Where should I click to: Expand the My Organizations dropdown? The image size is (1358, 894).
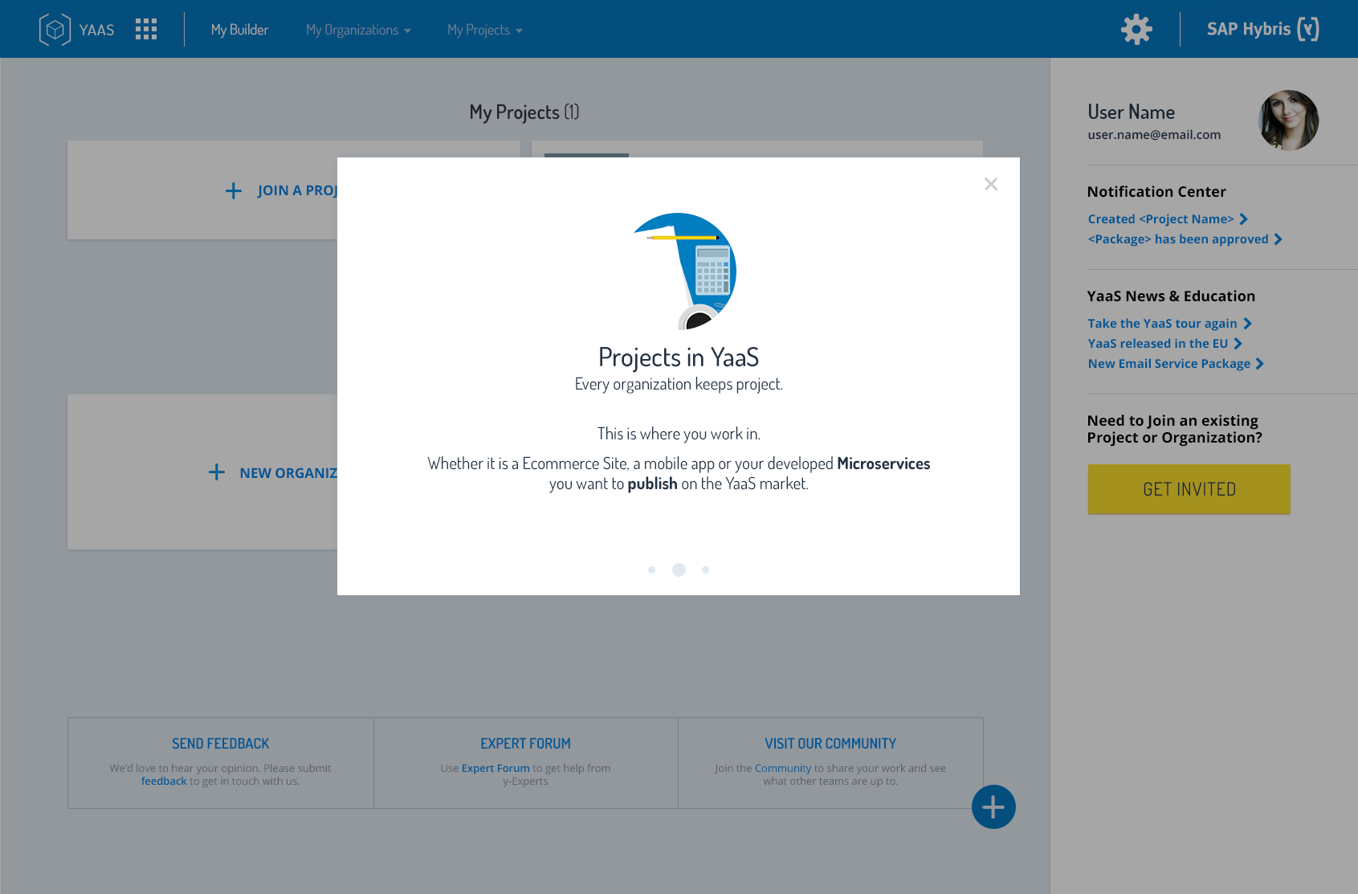coord(358,30)
